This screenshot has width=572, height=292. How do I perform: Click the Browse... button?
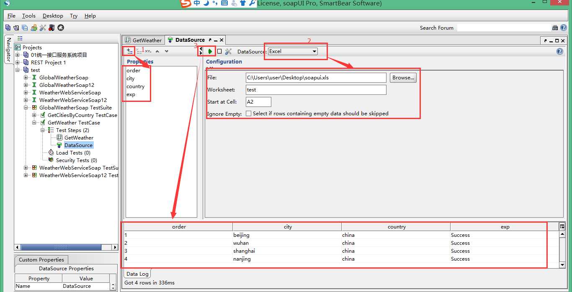coord(403,78)
